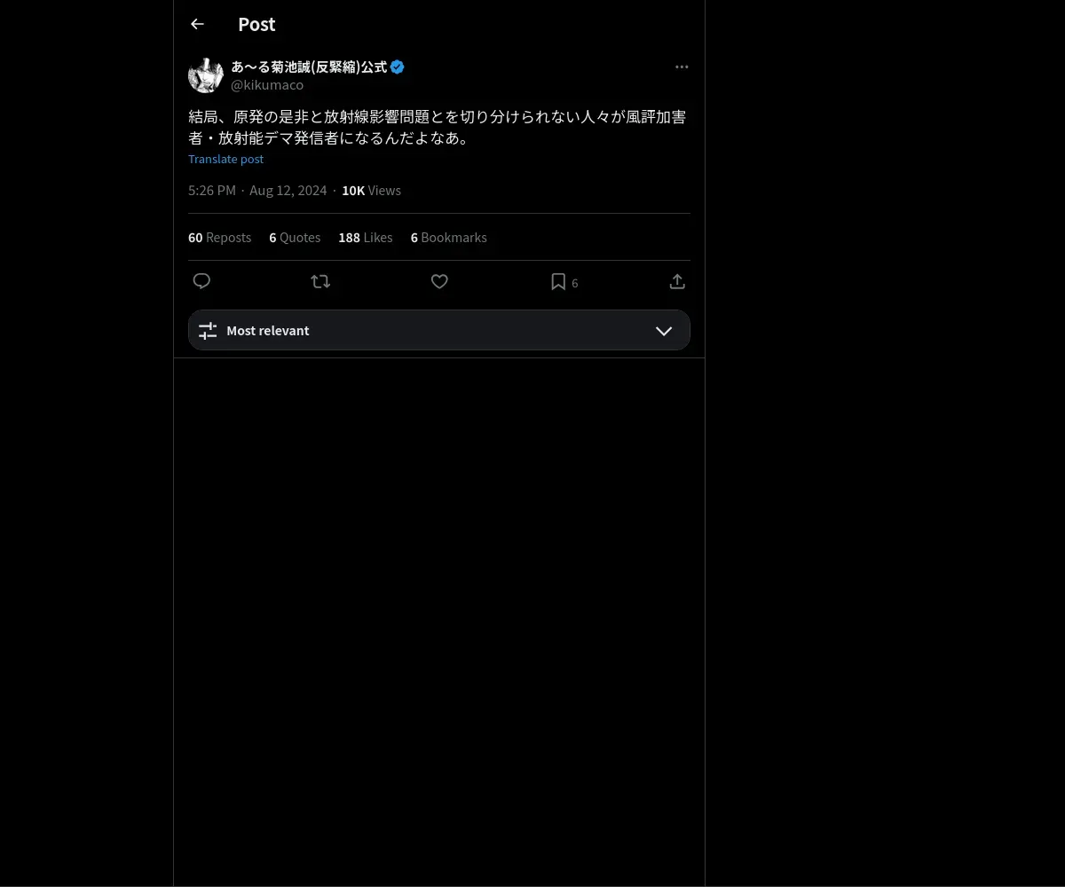The image size is (1065, 887).
Task: Click the filter sliders icon beside Most relevant
Action: 208,330
